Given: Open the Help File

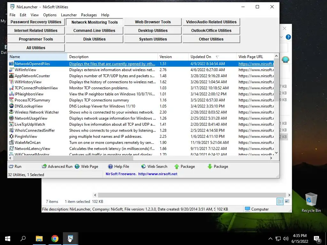Looking at the screenshot, I should [x=118, y=167].
